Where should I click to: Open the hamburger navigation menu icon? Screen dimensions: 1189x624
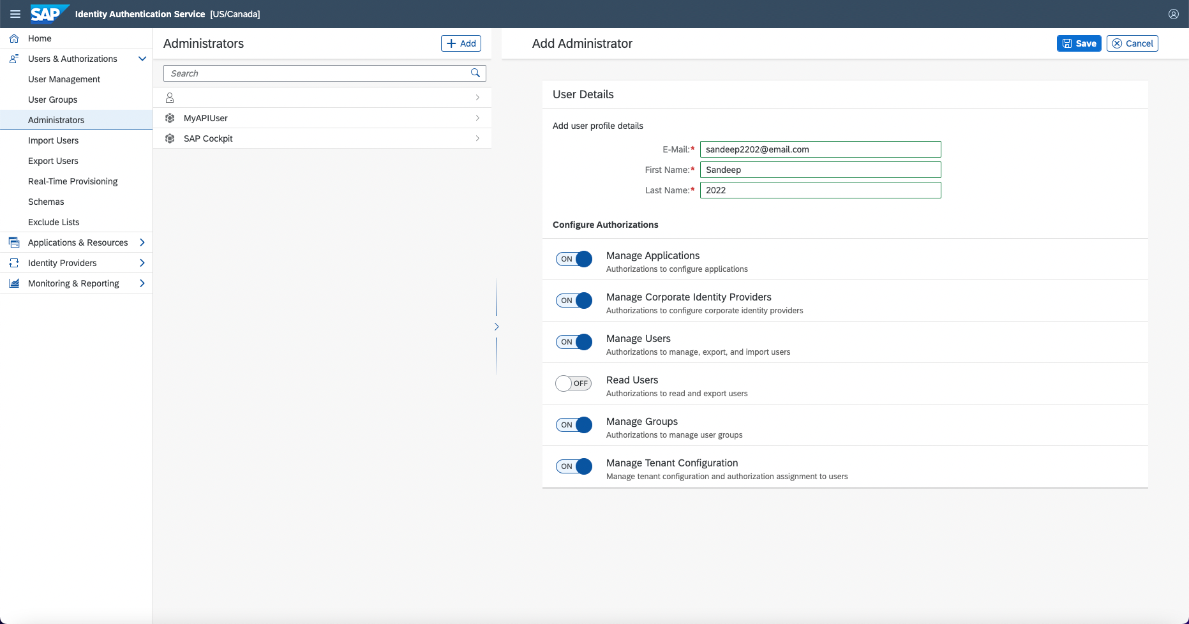click(15, 14)
